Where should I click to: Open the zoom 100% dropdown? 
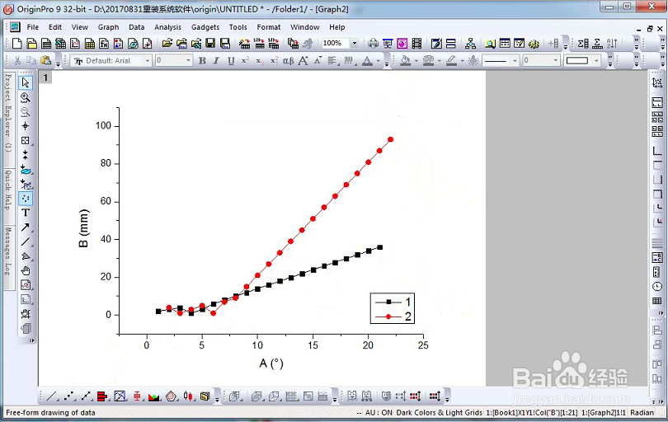pos(355,43)
